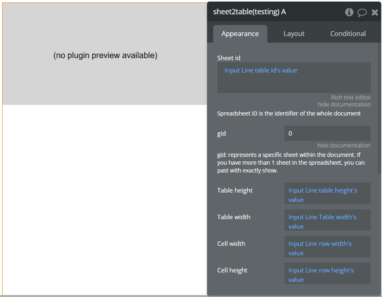Hide documentation under gid field

[343, 145]
